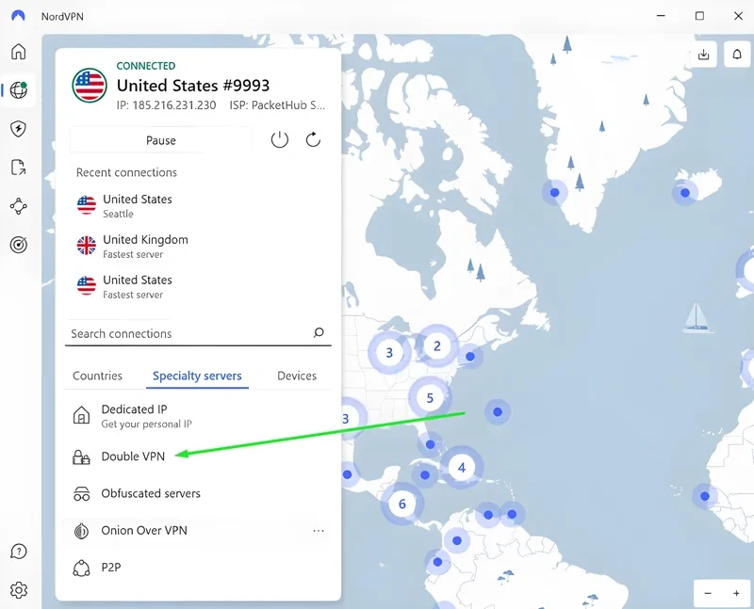
Task: Click map cluster marker showing 6
Action: [402, 504]
